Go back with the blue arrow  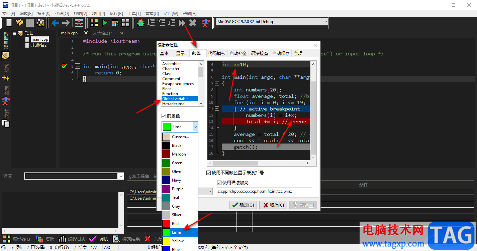(56, 23)
